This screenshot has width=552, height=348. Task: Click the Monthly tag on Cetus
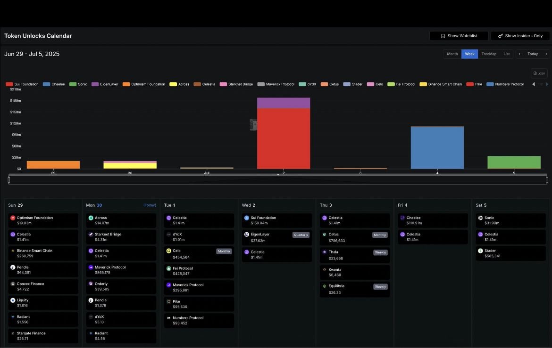click(380, 235)
